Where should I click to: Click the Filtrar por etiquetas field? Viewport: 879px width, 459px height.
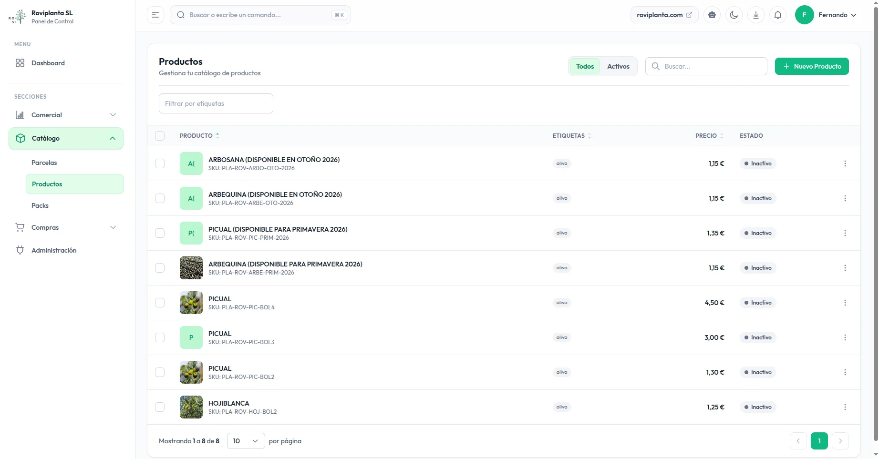pos(216,103)
